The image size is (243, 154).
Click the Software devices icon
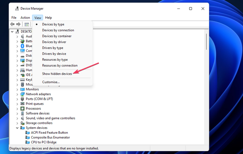click(x=22, y=113)
